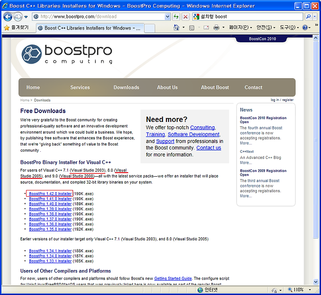The image size is (321, 295).
Task: Download BoostPro 1.41.0 Installer
Action: 50,199
